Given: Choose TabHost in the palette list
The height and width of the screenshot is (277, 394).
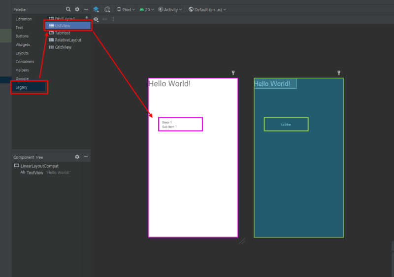Looking at the screenshot, I should point(62,33).
